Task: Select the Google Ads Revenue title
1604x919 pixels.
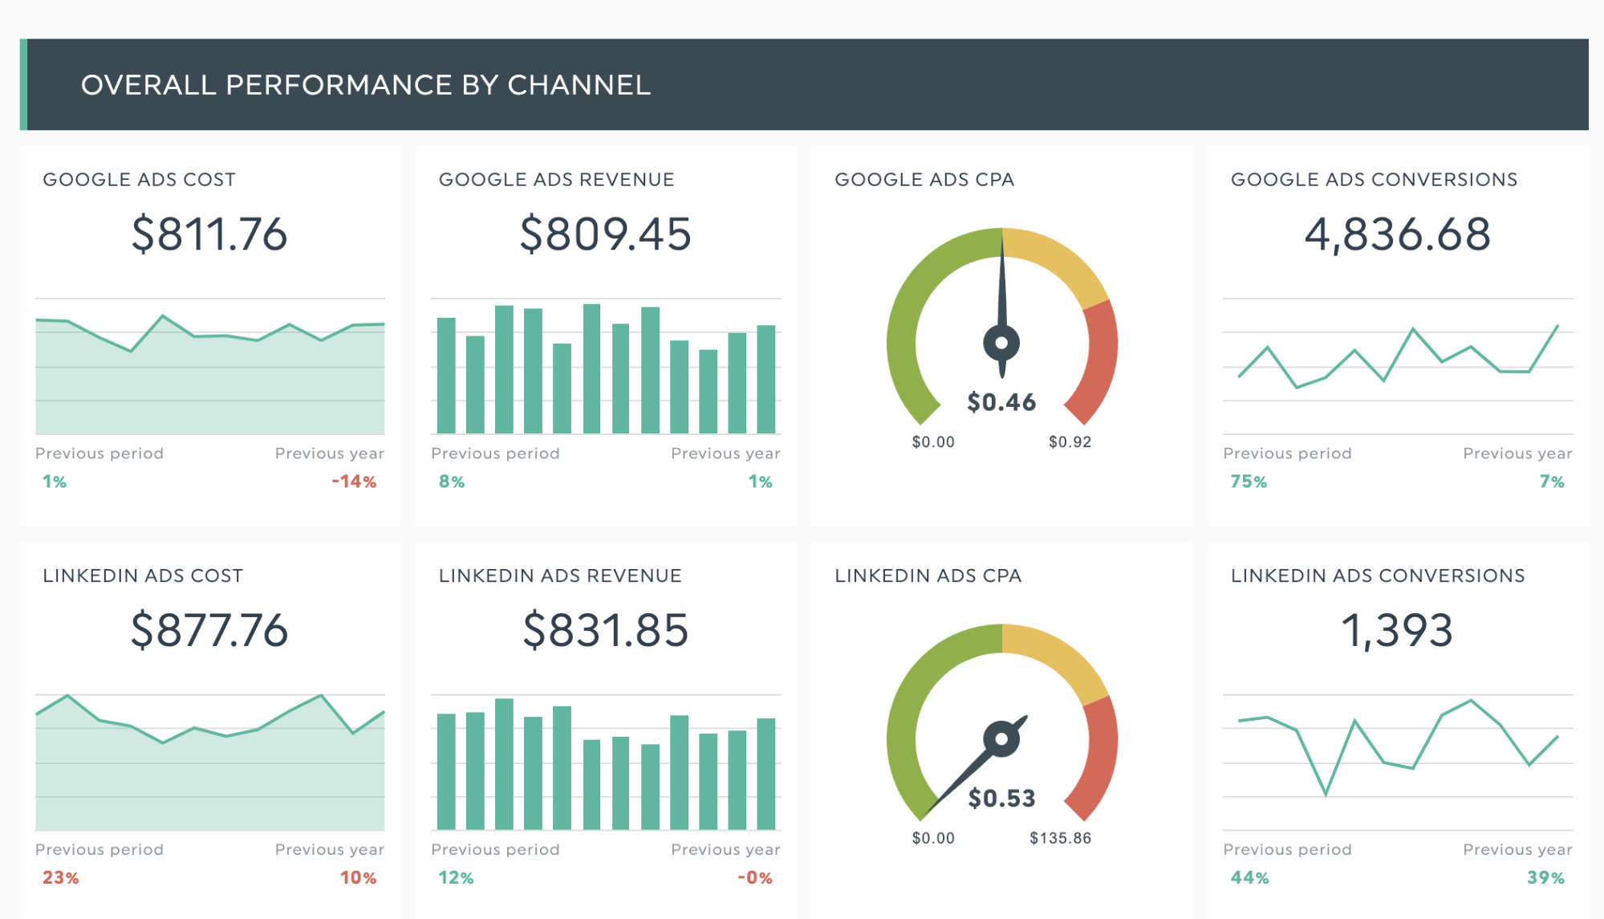Action: 556,179
